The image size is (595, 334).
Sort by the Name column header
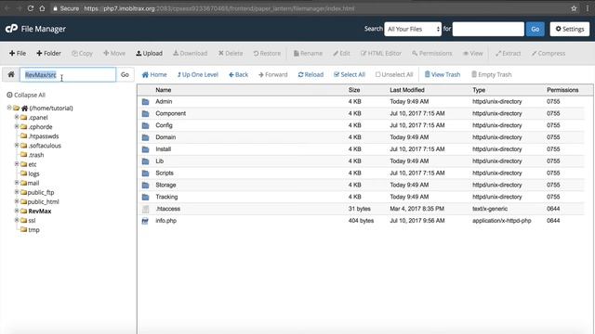tap(164, 90)
